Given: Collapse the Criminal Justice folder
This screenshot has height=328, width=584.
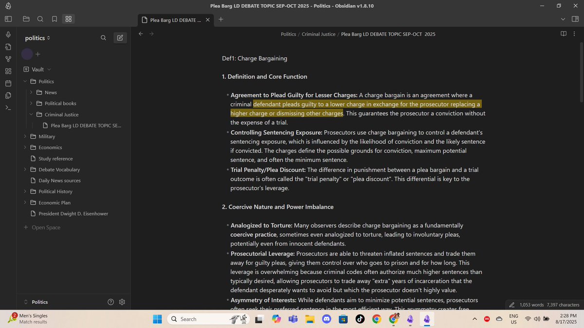Looking at the screenshot, I should (31, 115).
